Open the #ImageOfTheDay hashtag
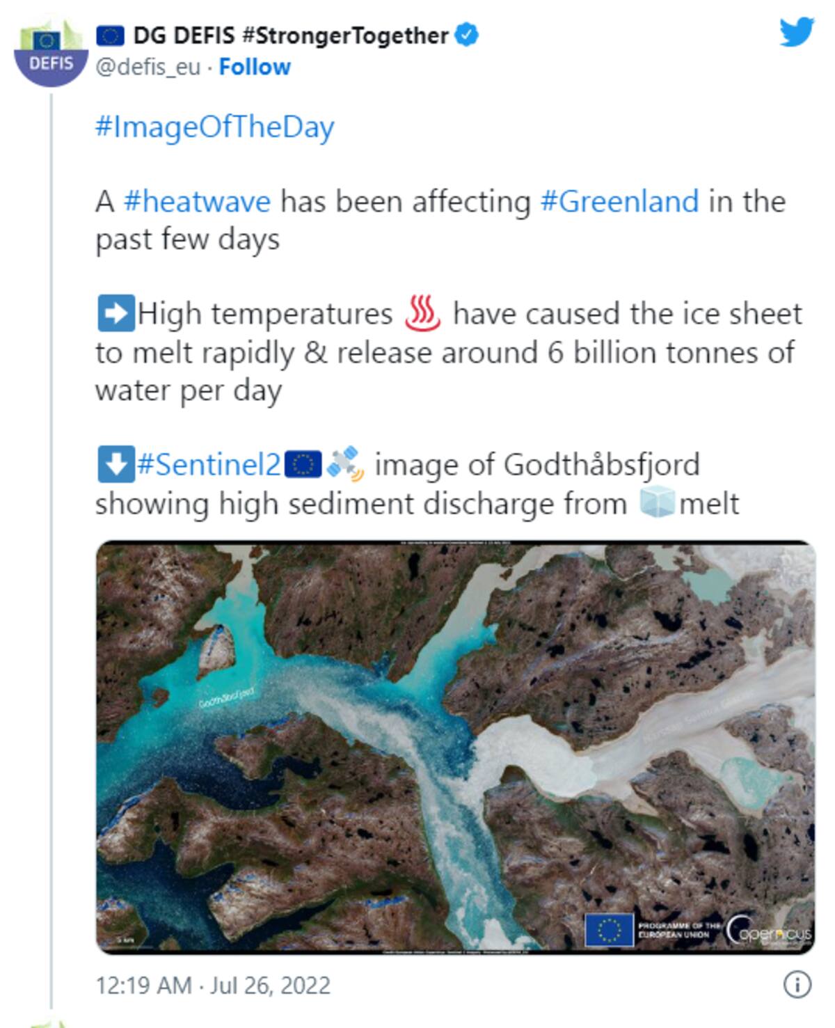This screenshot has width=835, height=1028. (x=215, y=127)
